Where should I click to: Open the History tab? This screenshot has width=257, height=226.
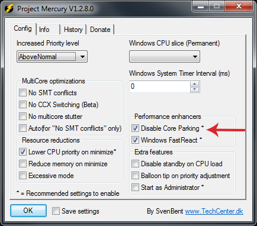tap(73, 30)
